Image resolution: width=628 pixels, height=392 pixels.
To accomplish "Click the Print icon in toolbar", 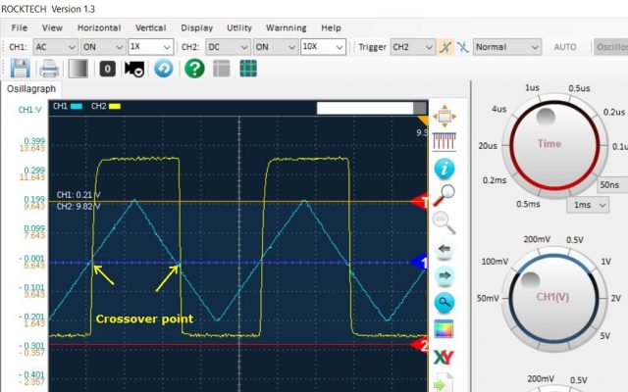I will (x=49, y=69).
